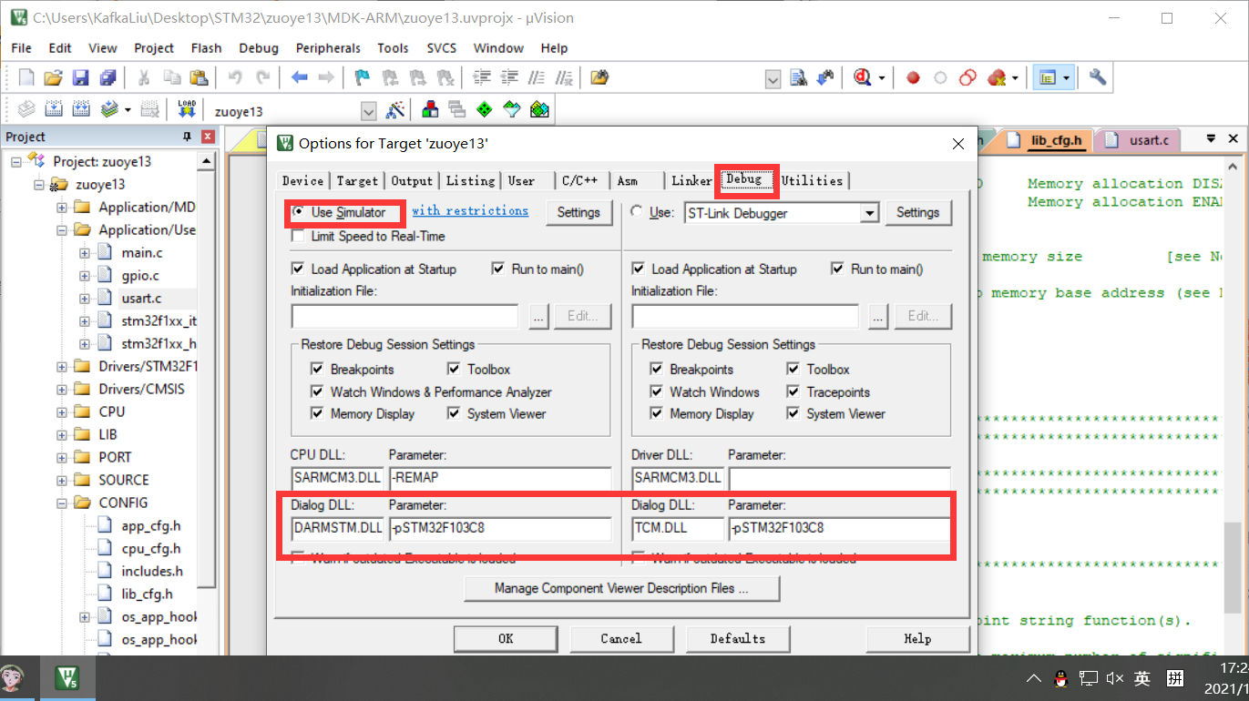The width and height of the screenshot is (1249, 701).
Task: Select the Use Simulator radio button
Action: pyautogui.click(x=299, y=212)
